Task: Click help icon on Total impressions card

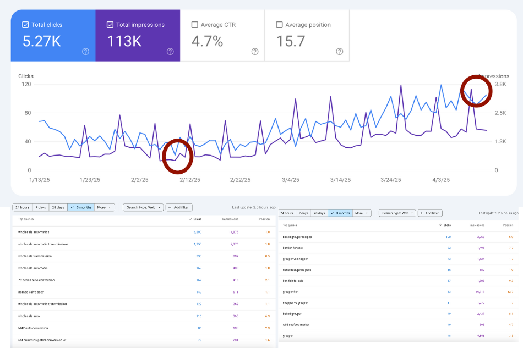Action: pos(170,52)
